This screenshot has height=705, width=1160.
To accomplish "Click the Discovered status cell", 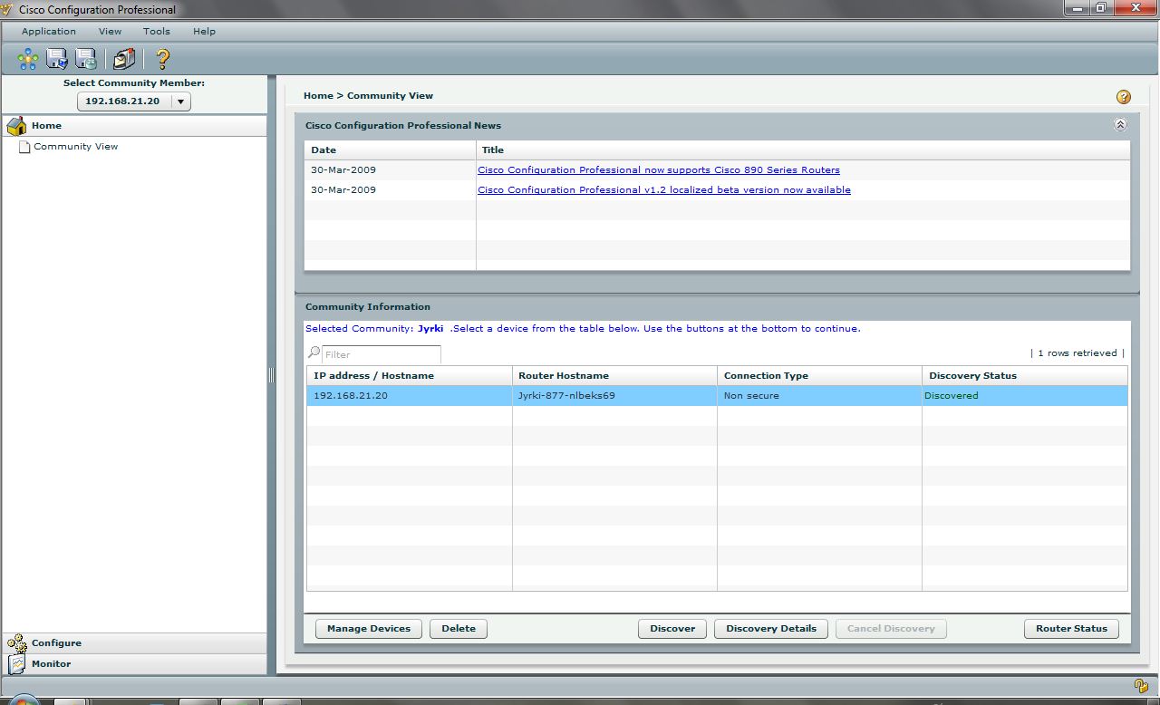I will click(x=1025, y=396).
